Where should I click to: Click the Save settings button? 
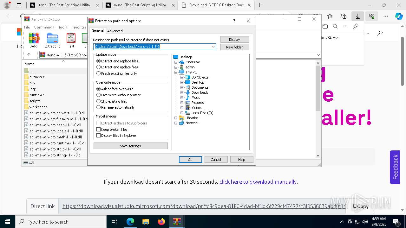coord(130,146)
